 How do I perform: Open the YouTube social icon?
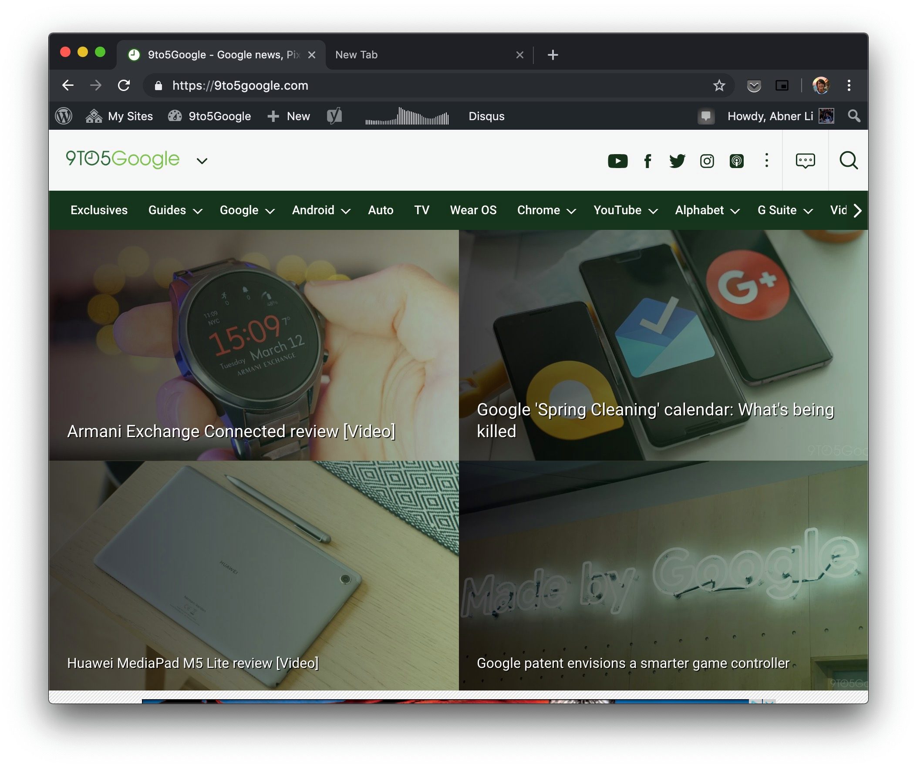click(617, 161)
